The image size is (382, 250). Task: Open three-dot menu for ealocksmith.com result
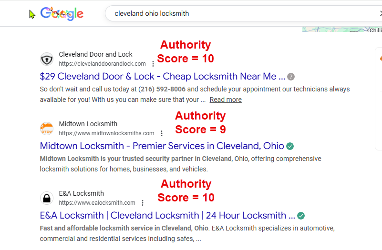click(x=142, y=203)
